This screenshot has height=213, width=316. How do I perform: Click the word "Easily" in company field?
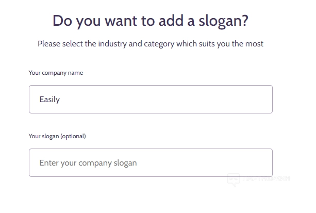coord(49,100)
